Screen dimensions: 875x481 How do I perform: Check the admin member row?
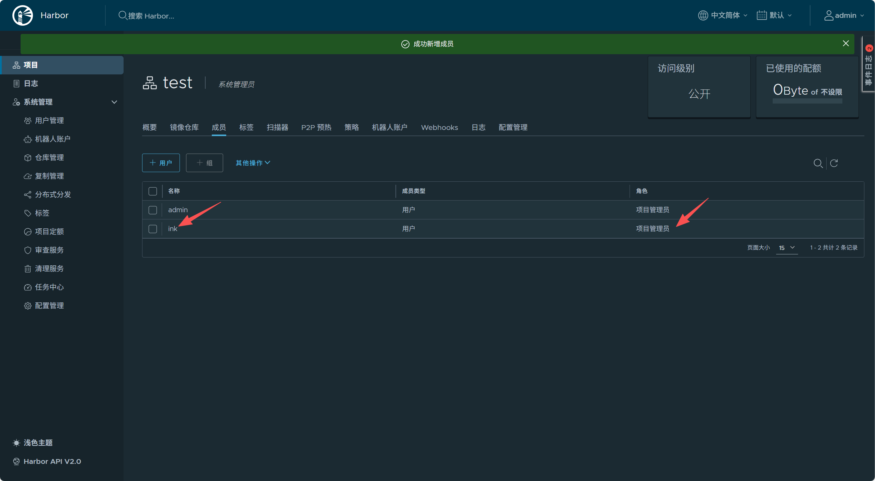click(153, 210)
